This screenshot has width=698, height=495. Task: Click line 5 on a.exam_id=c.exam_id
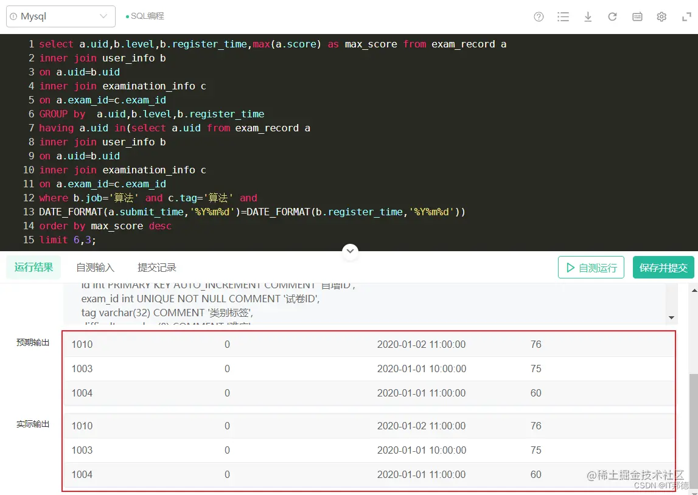point(102,100)
